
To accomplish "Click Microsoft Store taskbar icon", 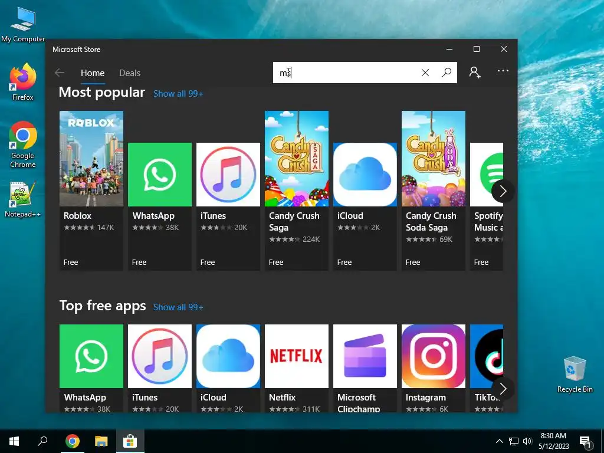I will click(x=130, y=441).
